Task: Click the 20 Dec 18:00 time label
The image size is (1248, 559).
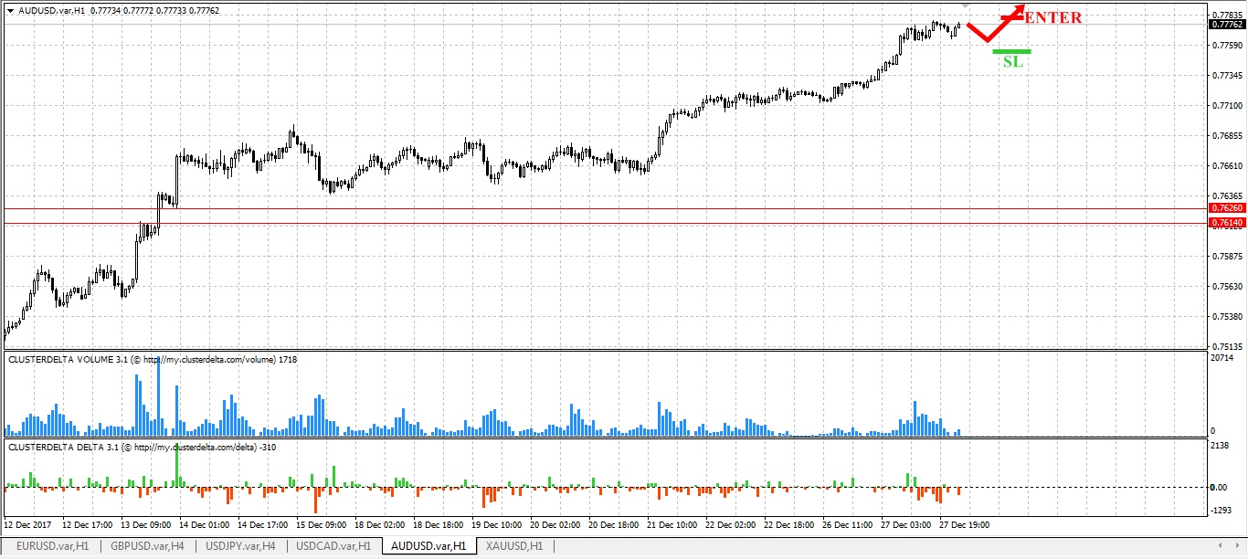Action: 614,526
